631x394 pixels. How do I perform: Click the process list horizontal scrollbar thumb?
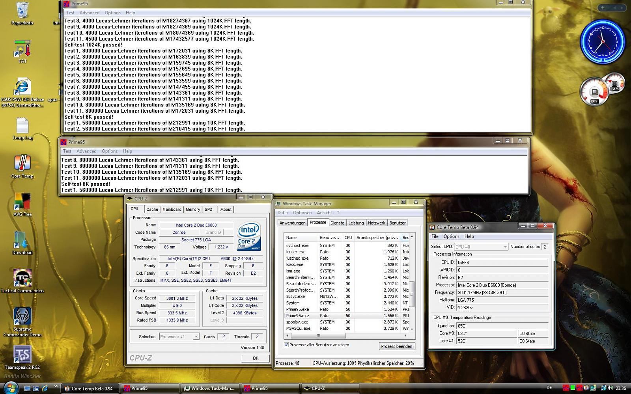pos(318,336)
